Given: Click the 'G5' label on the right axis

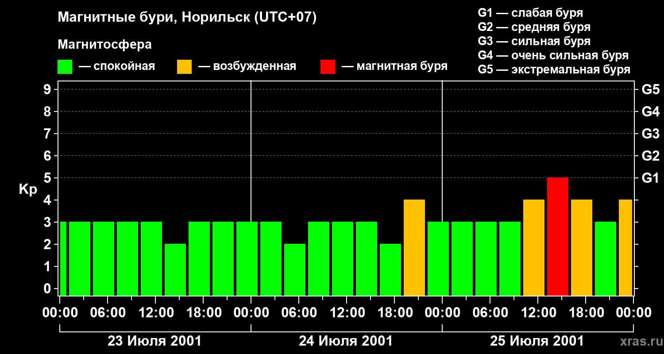Looking at the screenshot, I should (x=650, y=89).
